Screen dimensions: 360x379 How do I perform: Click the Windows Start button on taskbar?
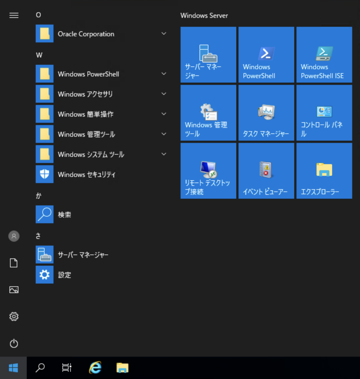(13, 368)
